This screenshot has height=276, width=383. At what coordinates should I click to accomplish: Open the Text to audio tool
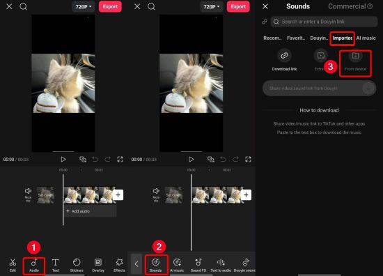point(221,266)
